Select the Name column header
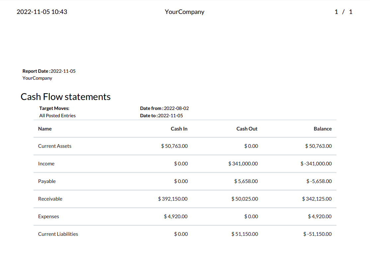The image size is (370, 272). [45, 129]
